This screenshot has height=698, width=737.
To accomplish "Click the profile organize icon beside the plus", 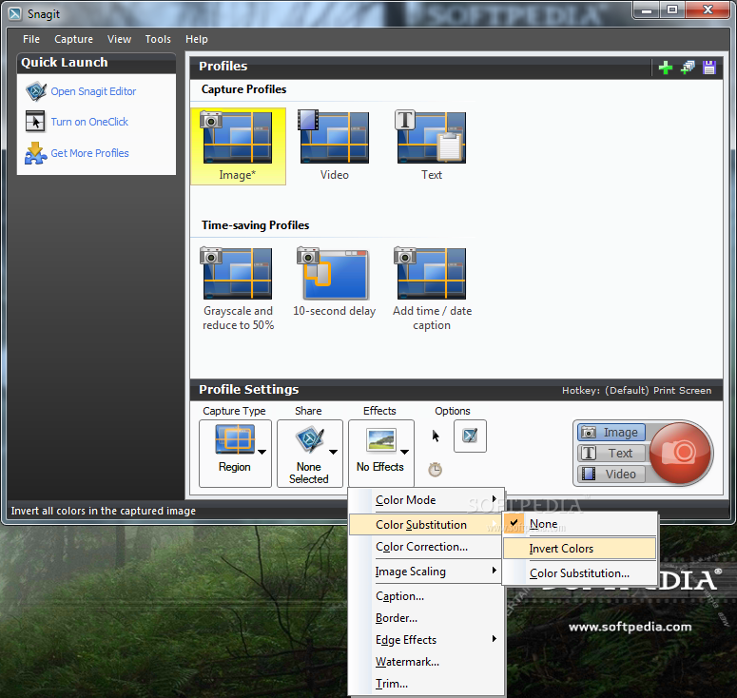I will coord(688,68).
